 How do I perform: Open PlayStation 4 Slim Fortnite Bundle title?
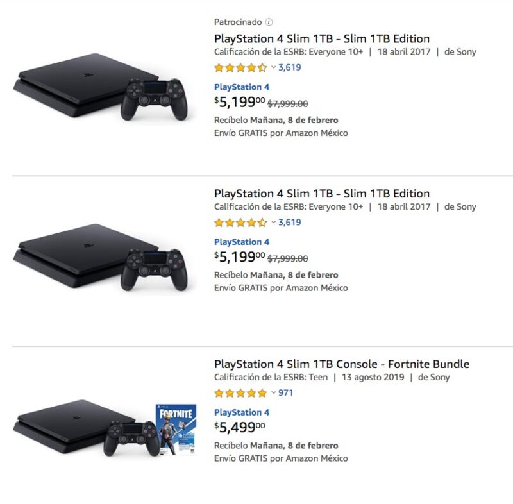point(342,364)
